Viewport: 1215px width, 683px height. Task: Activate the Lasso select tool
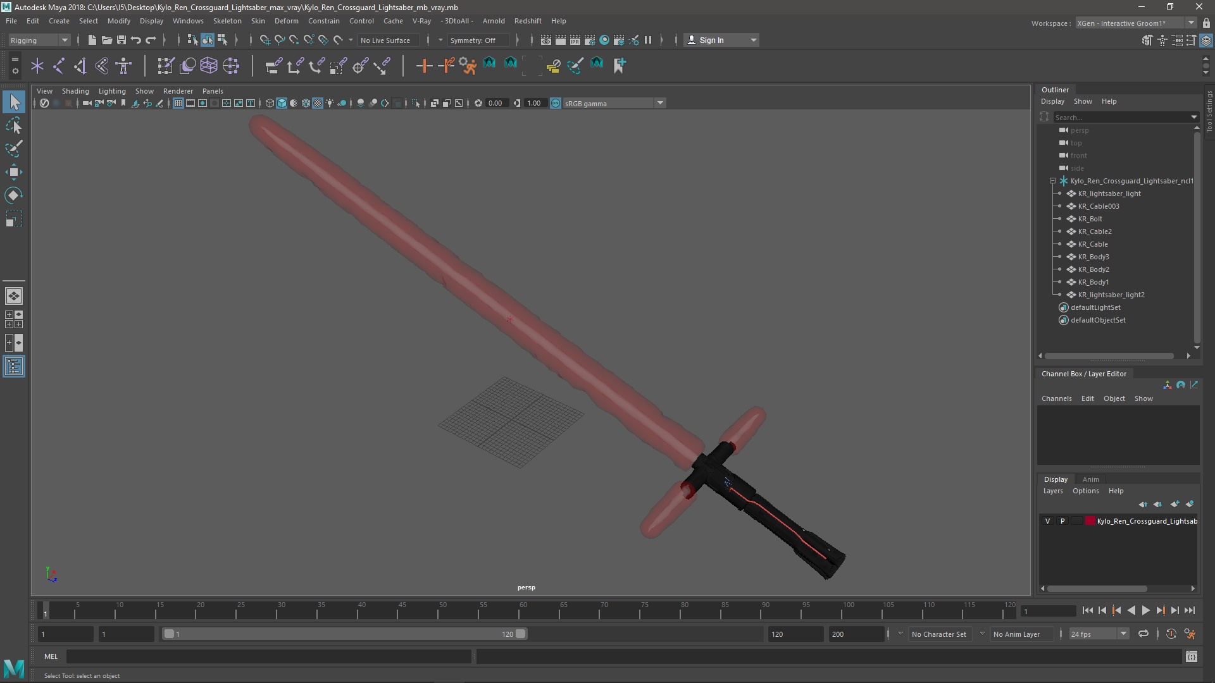14,125
